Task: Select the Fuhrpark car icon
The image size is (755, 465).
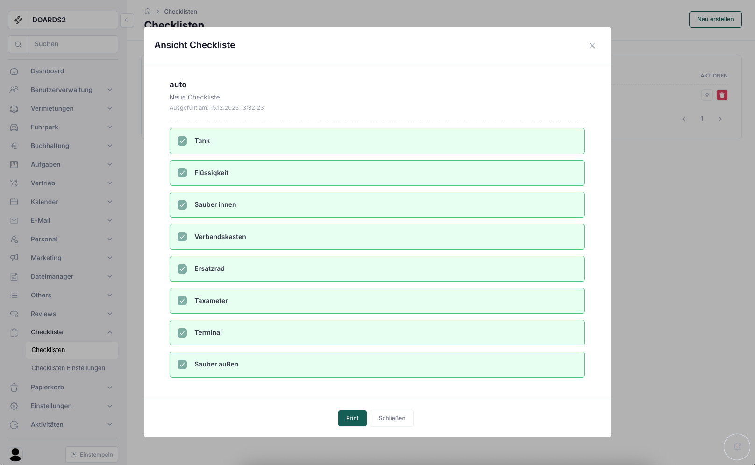Action: coord(14,127)
